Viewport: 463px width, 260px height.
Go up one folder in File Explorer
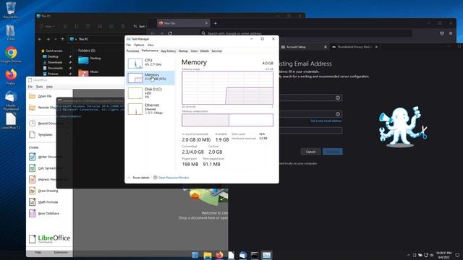(x=62, y=39)
